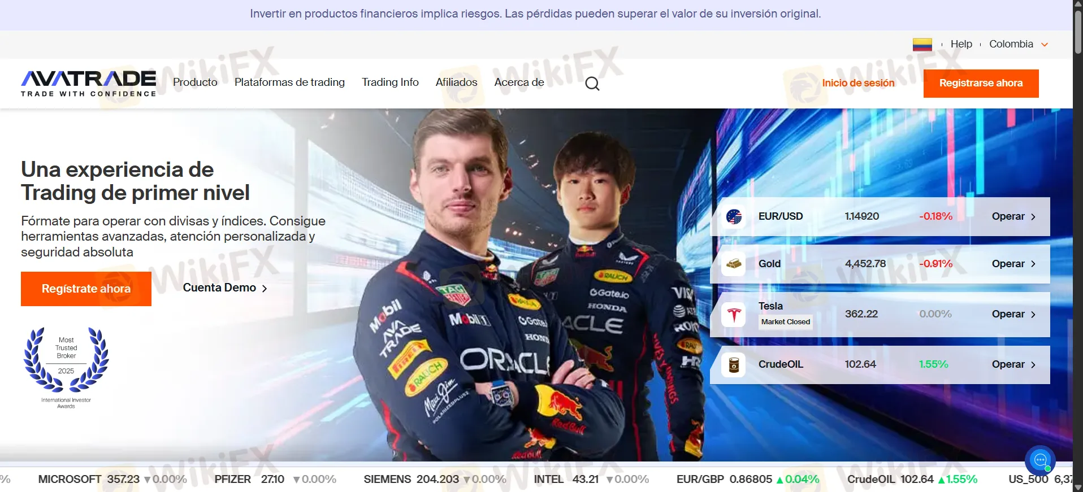The width and height of the screenshot is (1083, 492).
Task: Click the Colombia flag icon
Action: 922,44
